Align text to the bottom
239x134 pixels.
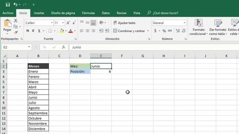tap(93, 23)
